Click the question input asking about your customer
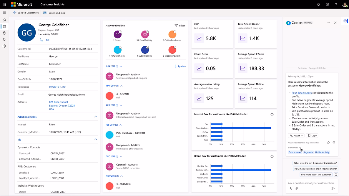Image resolution: width=349 pixels, height=196 pixels. (312, 183)
